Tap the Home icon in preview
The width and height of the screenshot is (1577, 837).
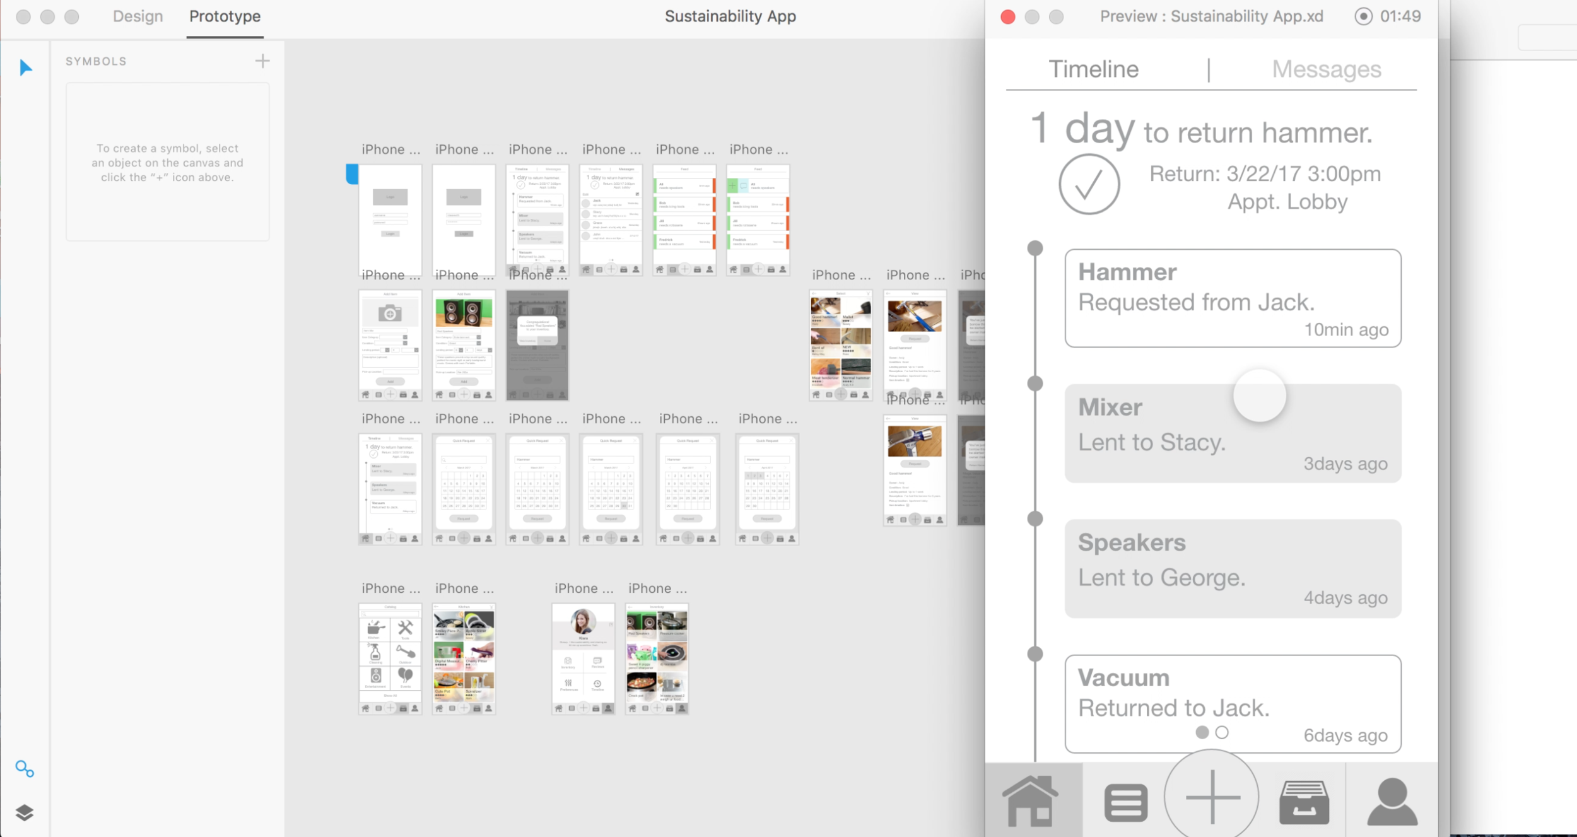point(1031,801)
